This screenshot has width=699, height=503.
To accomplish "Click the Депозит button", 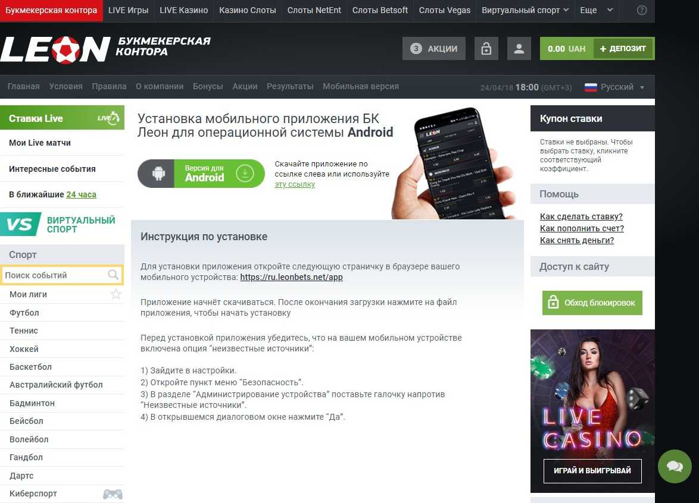I will [623, 49].
